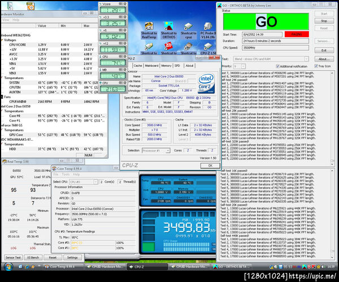Screen dimensions: 339x282
Task: Click the ORTHOS window title bar icon
Action: click(219, 6)
